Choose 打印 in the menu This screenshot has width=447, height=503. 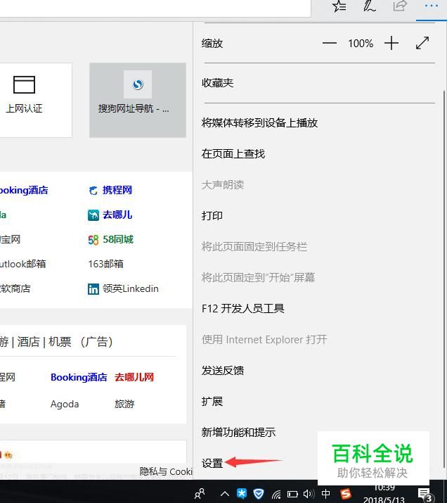tap(212, 215)
